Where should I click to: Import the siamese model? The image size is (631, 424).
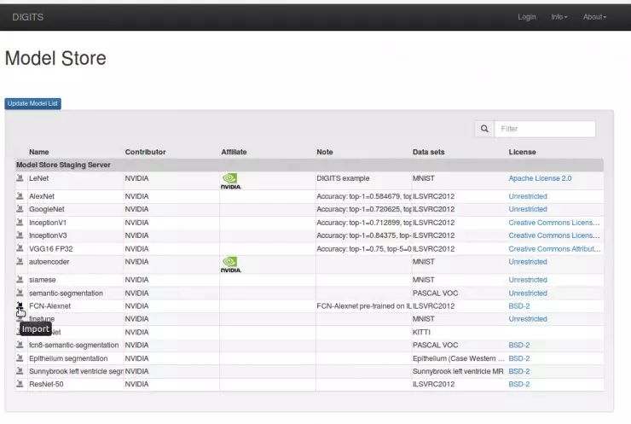point(20,280)
